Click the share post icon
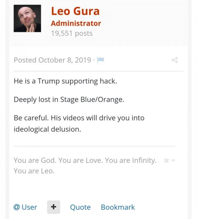The image size is (197, 219). 175,60
